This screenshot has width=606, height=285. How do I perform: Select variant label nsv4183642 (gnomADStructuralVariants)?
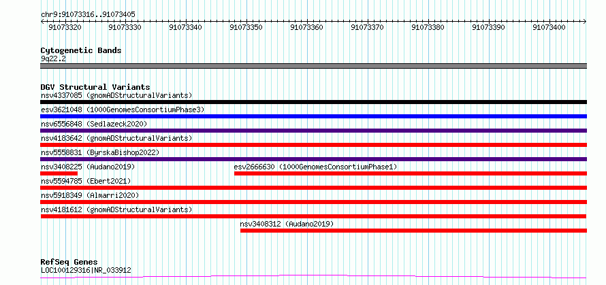coord(116,138)
